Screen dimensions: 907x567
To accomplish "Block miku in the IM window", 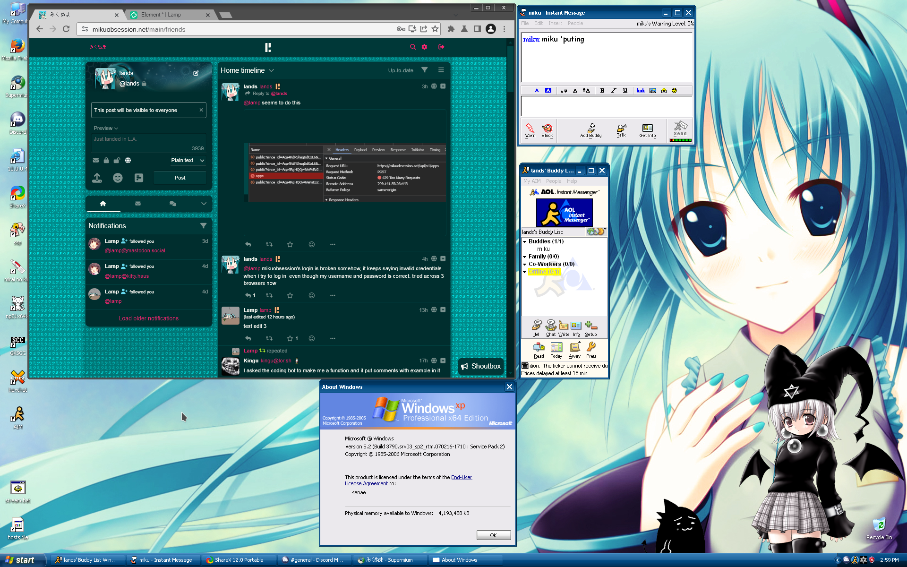I will 547,130.
